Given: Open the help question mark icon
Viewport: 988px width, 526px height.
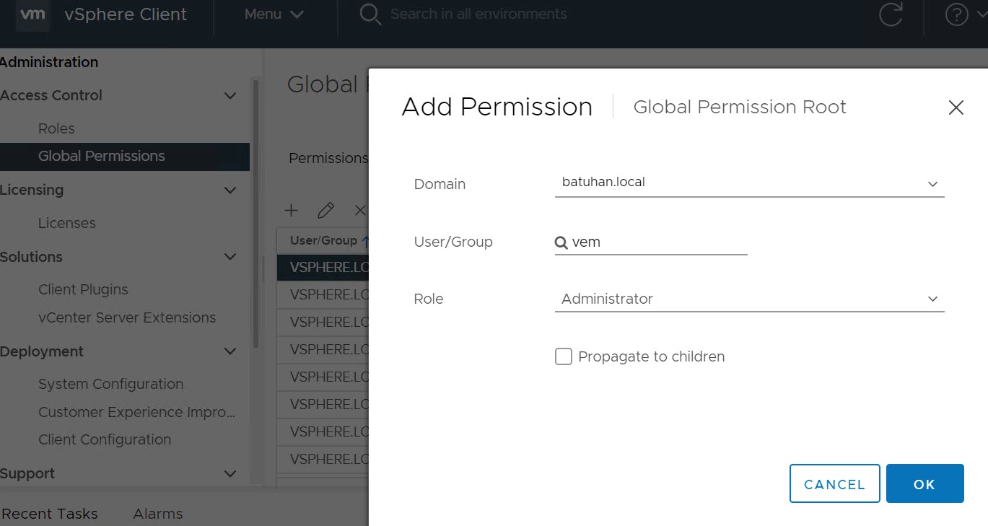Looking at the screenshot, I should click(x=956, y=14).
